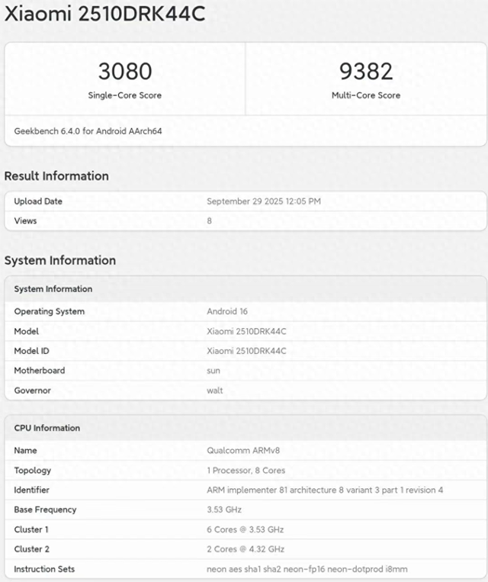This screenshot has height=582, width=488.
Task: Select the Android 16 value
Action: coord(227,311)
